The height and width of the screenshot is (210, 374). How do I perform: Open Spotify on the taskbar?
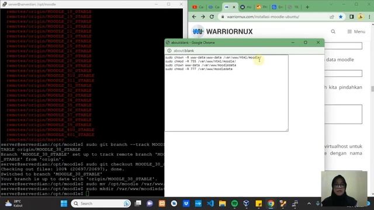pyautogui.click(x=234, y=204)
